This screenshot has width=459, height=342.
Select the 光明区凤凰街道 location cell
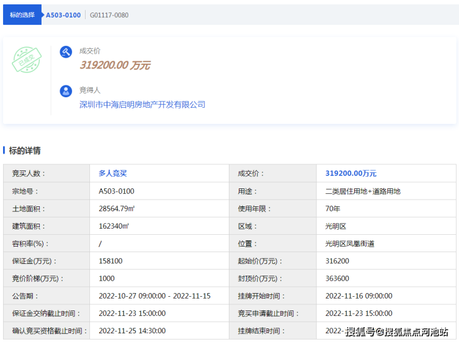[x=349, y=244]
